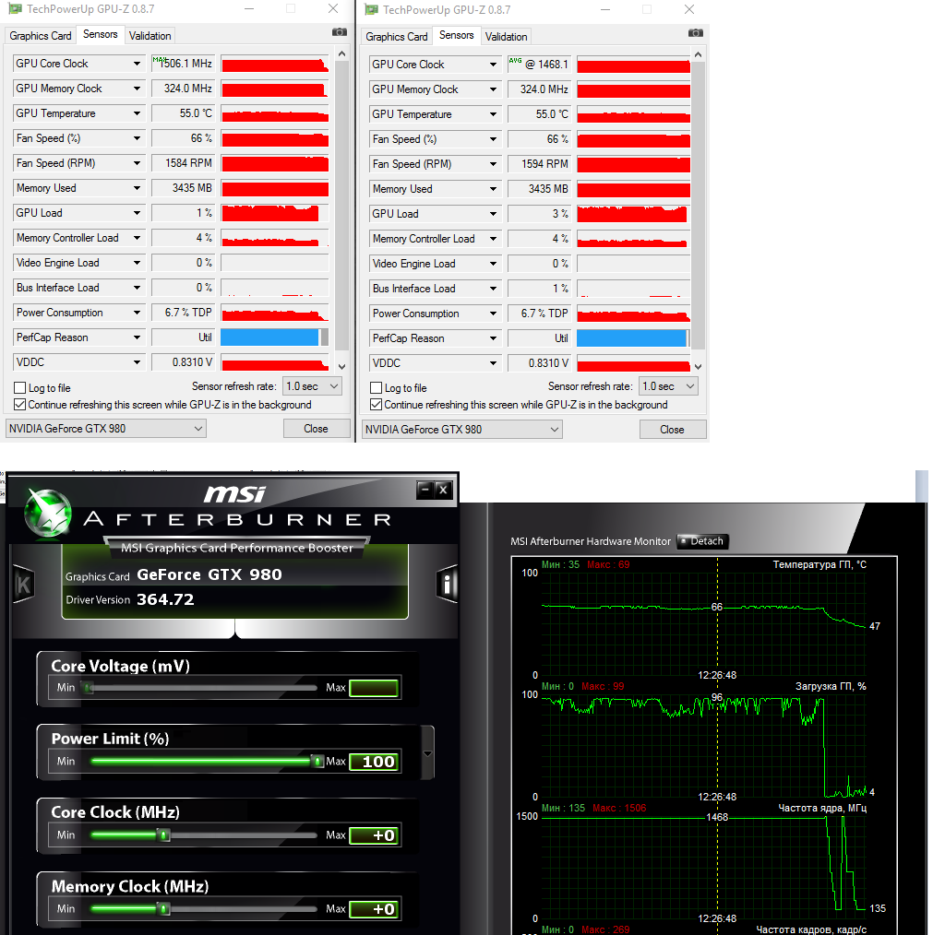Detach the Afterburner Hardware Monitor
The image size is (945, 935).
pyautogui.click(x=702, y=541)
